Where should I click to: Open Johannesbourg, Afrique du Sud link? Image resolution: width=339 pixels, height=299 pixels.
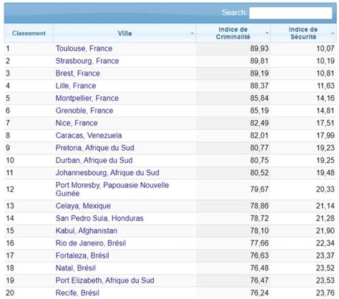click(107, 173)
